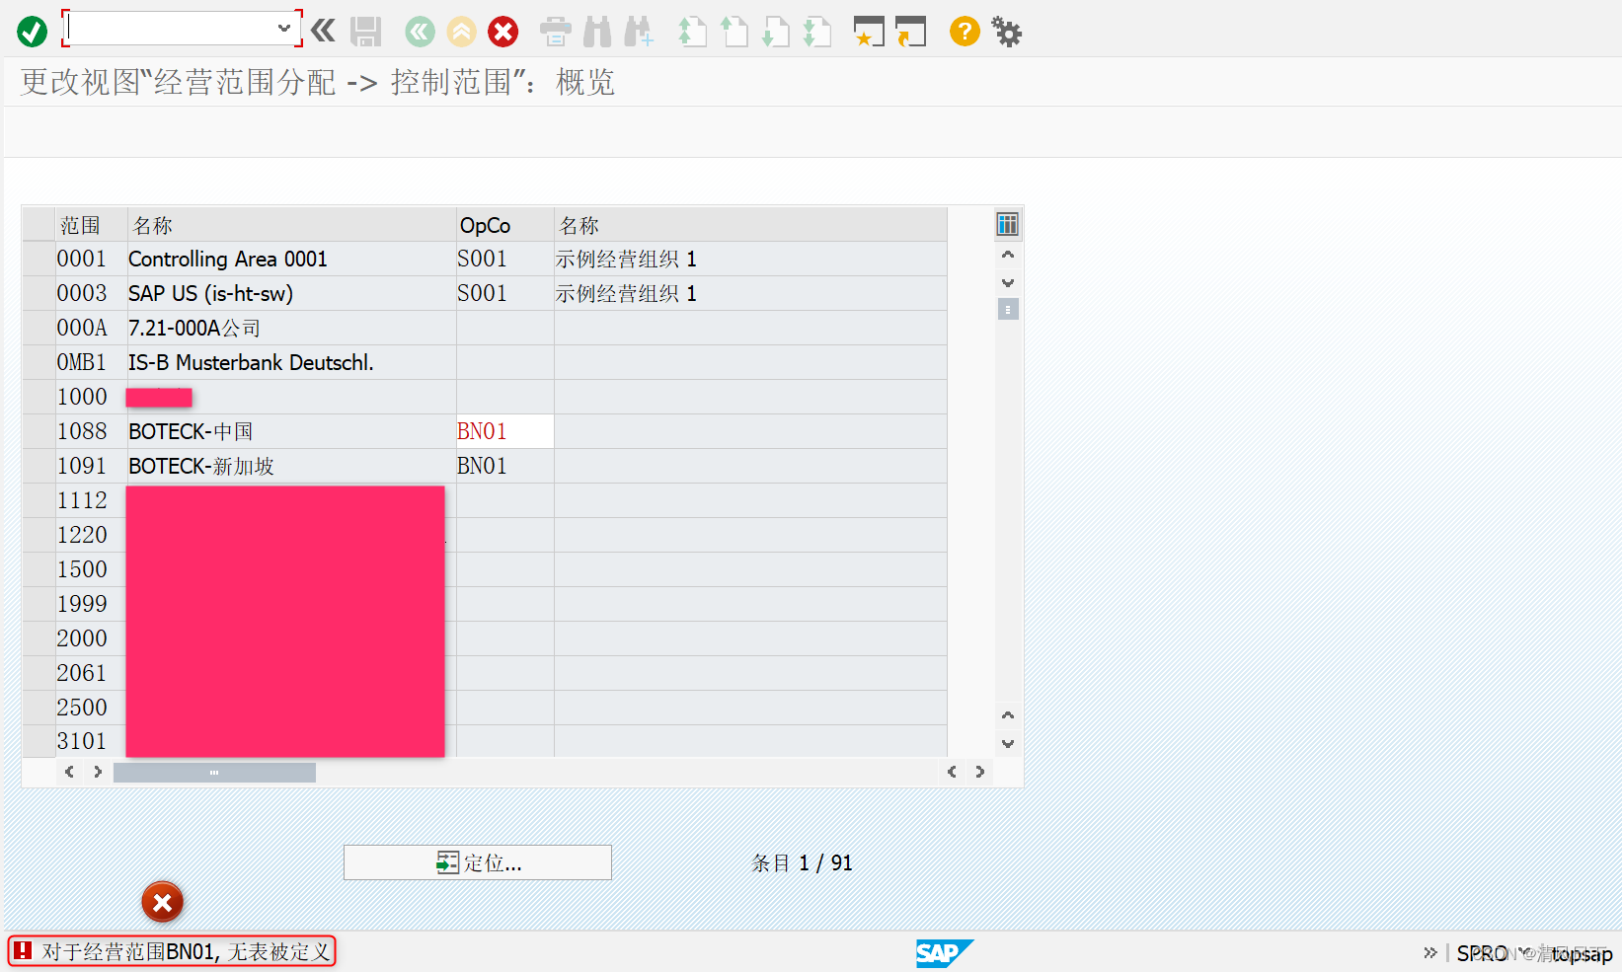Click the 定位... positioning button
Image resolution: width=1622 pixels, height=972 pixels.
(x=478, y=862)
